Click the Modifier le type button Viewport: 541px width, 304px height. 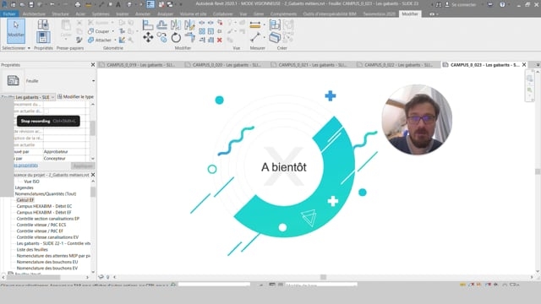(x=75, y=97)
